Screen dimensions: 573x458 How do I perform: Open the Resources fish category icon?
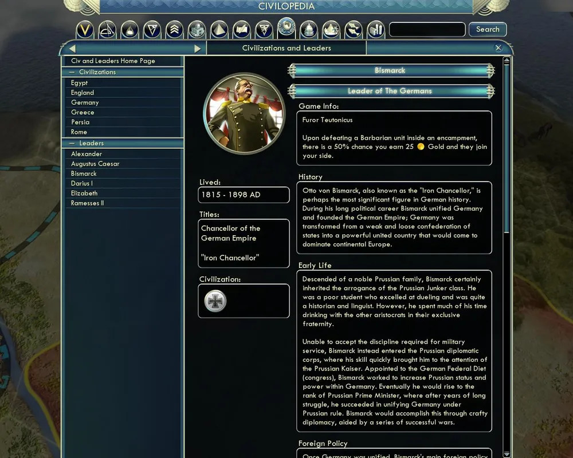pyautogui.click(x=354, y=30)
